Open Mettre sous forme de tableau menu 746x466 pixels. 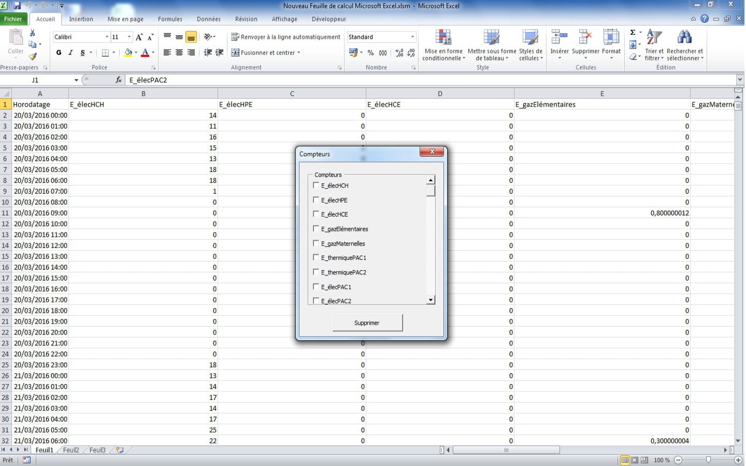coord(492,45)
